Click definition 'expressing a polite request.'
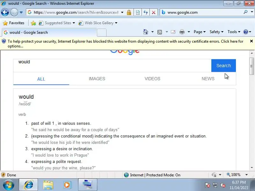The height and width of the screenshot is (191, 255). coord(57,162)
